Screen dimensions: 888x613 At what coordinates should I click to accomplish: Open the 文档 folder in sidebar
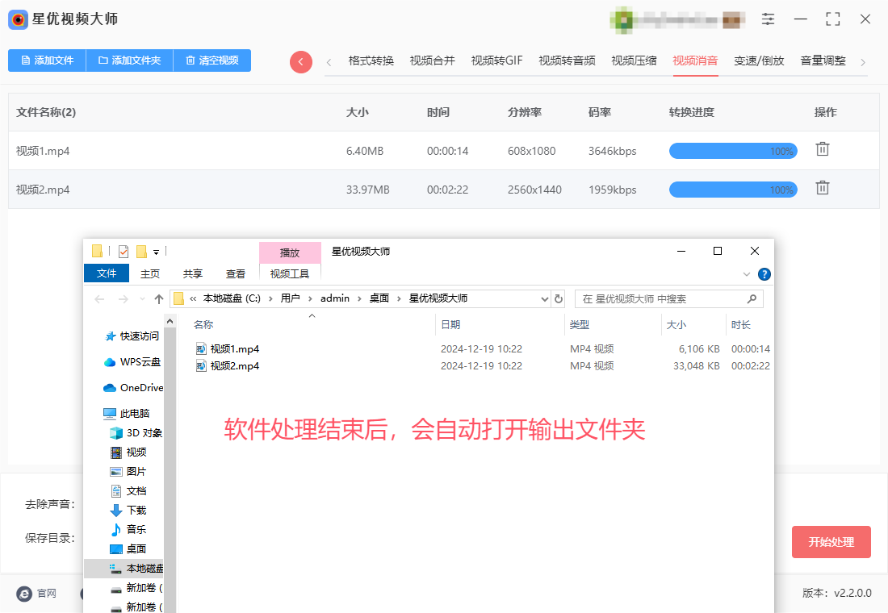128,490
